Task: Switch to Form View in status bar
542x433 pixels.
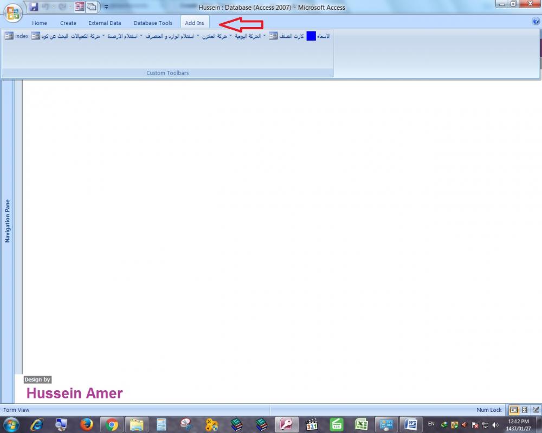Action: 514,410
